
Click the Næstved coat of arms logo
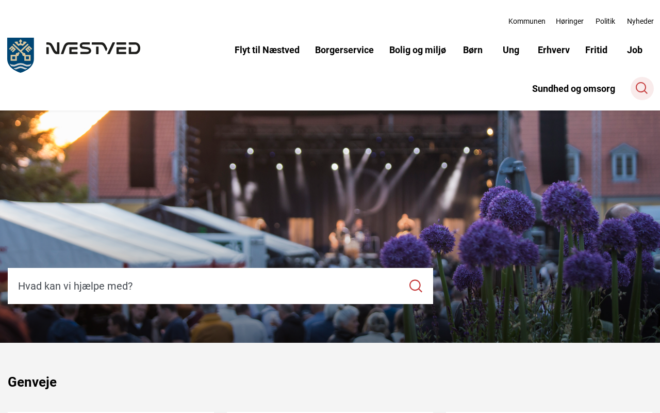pyautogui.click(x=21, y=55)
